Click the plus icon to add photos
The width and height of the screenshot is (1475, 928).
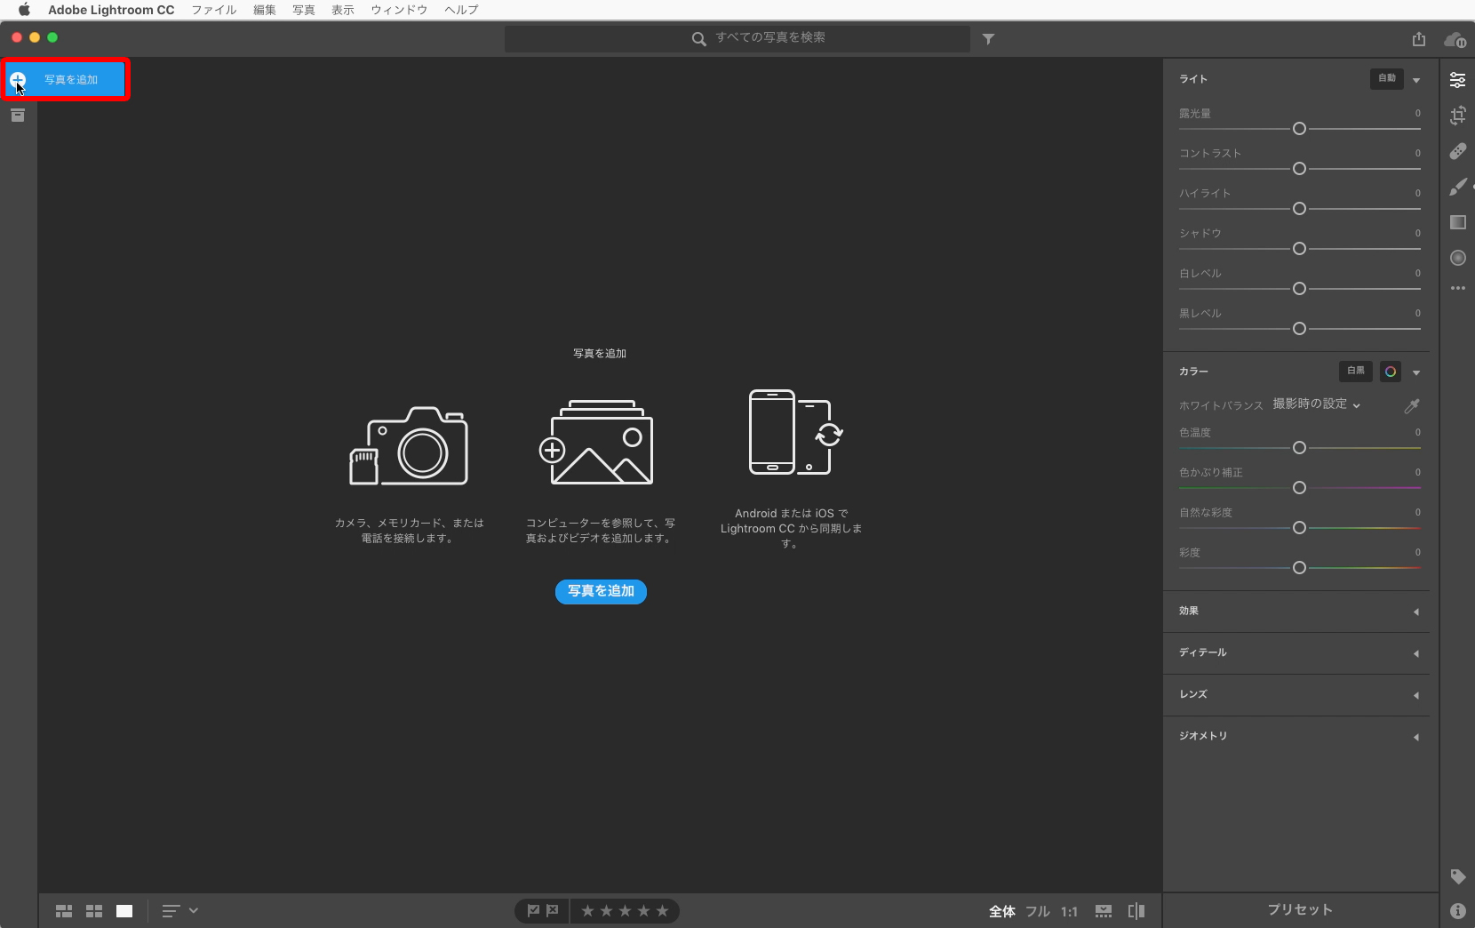[18, 80]
